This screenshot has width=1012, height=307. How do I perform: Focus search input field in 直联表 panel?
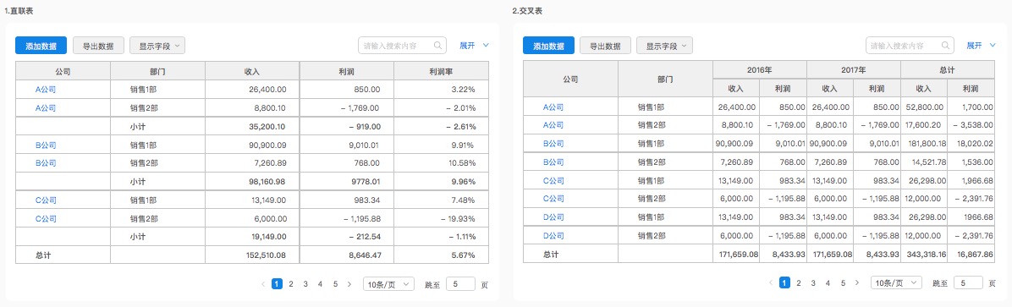pos(402,46)
